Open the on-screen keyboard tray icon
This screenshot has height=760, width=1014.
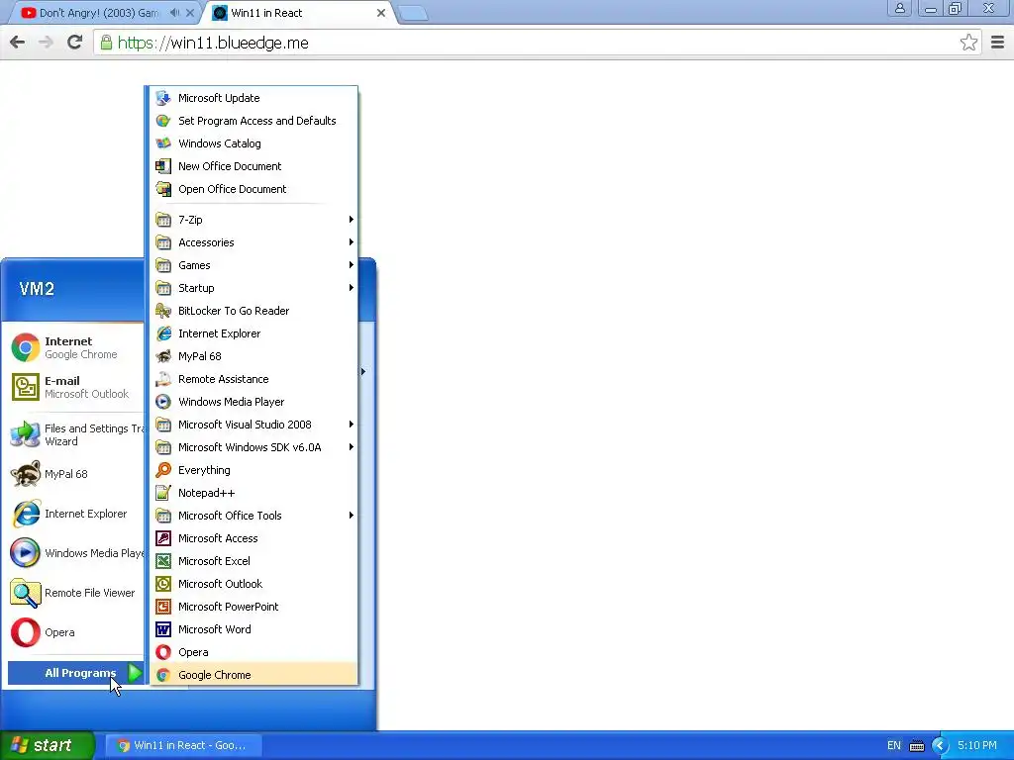(917, 746)
